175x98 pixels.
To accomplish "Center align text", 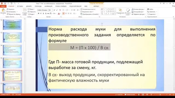I will pyautogui.click(x=66, y=13).
